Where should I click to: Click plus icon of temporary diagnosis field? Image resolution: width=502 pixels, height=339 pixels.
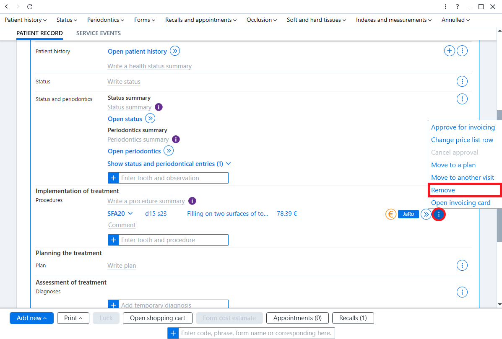(113, 305)
